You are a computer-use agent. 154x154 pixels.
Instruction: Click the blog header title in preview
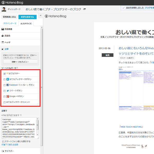coord(135,33)
